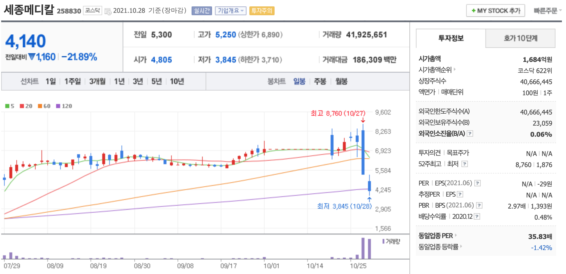The image size is (566, 274).
Task: Click the 외국인소진율 value 0.06%
Action: coord(541,134)
